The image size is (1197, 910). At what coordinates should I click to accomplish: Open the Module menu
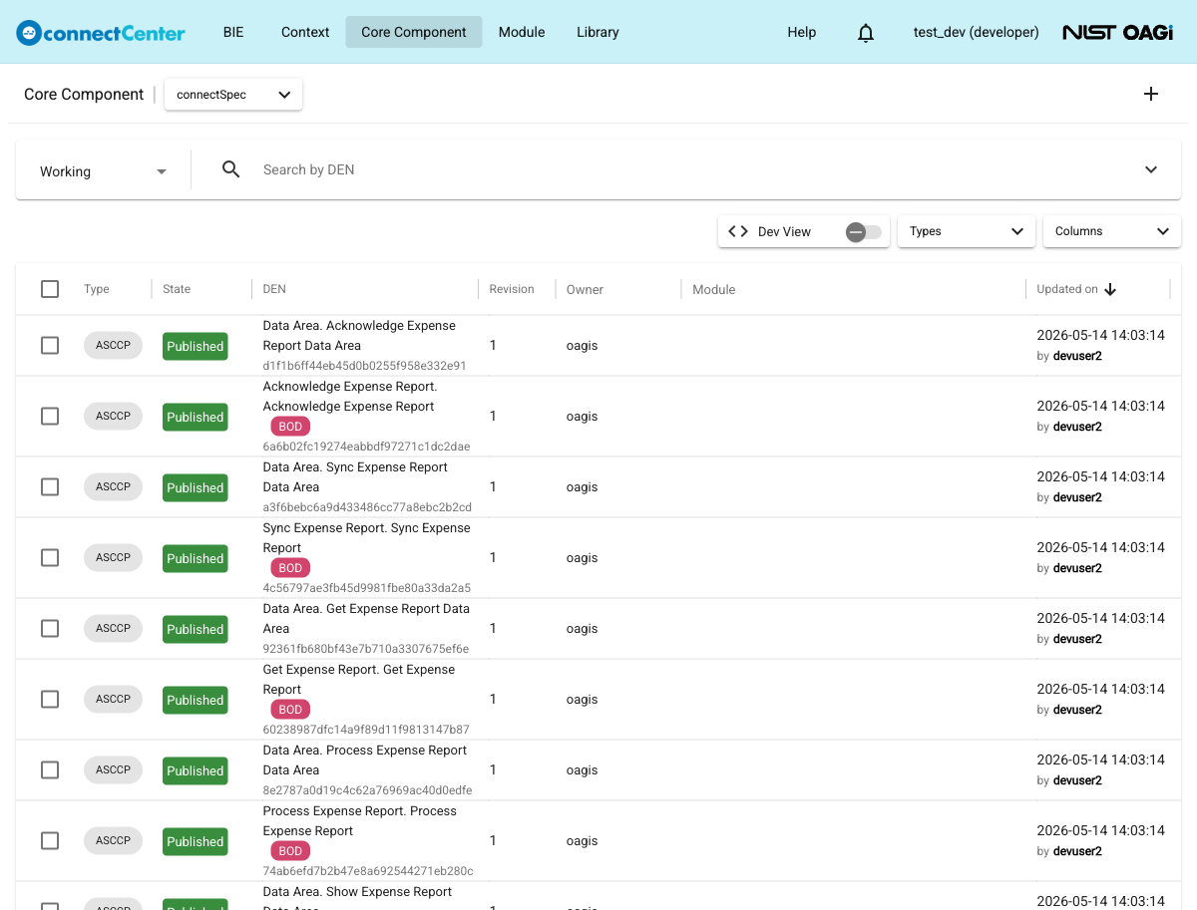coord(522,32)
